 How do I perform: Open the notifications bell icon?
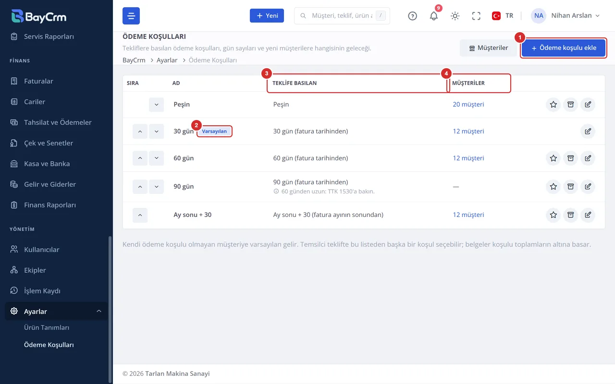point(434,16)
